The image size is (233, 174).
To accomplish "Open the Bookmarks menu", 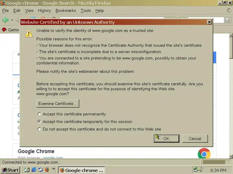I will pos(66,11).
